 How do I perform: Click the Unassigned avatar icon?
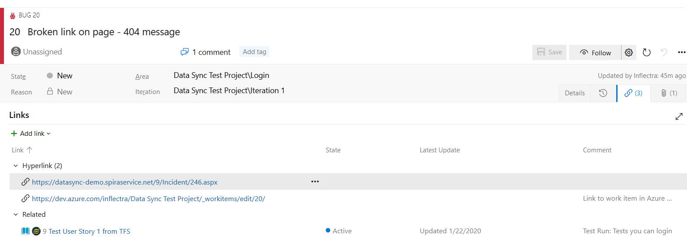click(x=16, y=52)
